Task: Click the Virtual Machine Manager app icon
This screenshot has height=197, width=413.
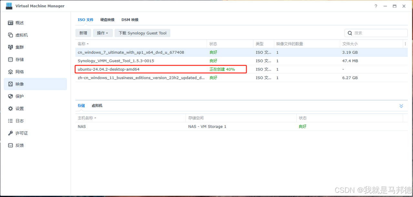Action: coord(9,6)
